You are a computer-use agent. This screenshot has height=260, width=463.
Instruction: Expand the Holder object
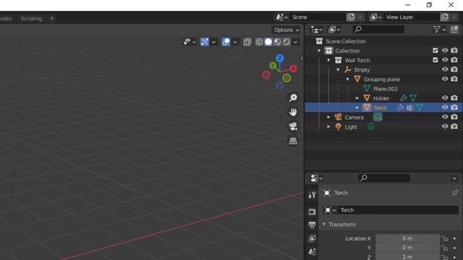pos(357,98)
